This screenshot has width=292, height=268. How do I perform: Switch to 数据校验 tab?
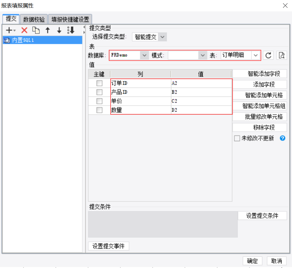[x=34, y=19]
